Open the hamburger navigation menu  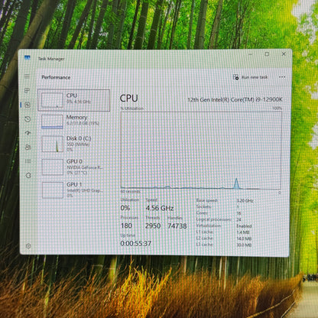tap(27, 76)
